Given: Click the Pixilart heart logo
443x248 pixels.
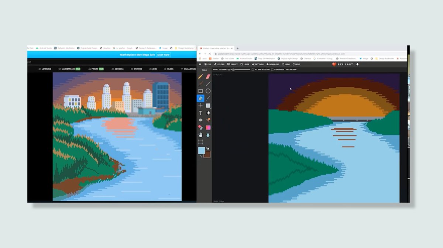Looking at the screenshot, I should click(334, 64).
